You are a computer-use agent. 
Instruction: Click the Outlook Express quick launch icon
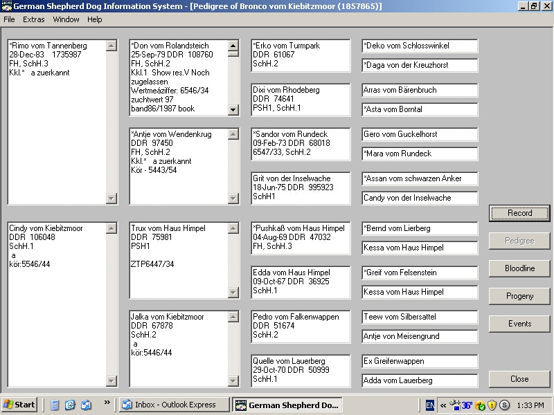(x=86, y=405)
